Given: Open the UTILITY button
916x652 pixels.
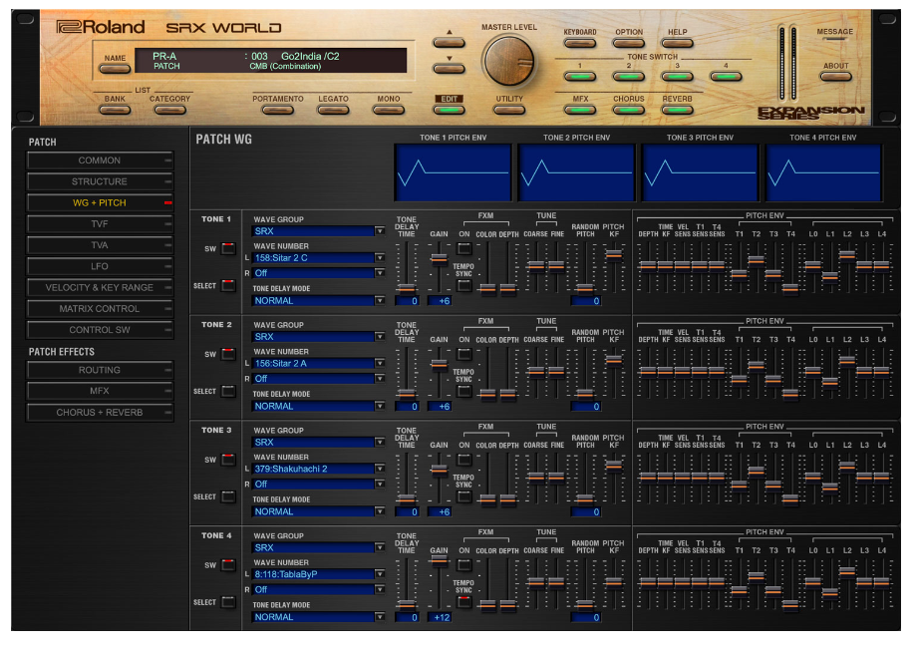Looking at the screenshot, I should 509,110.
